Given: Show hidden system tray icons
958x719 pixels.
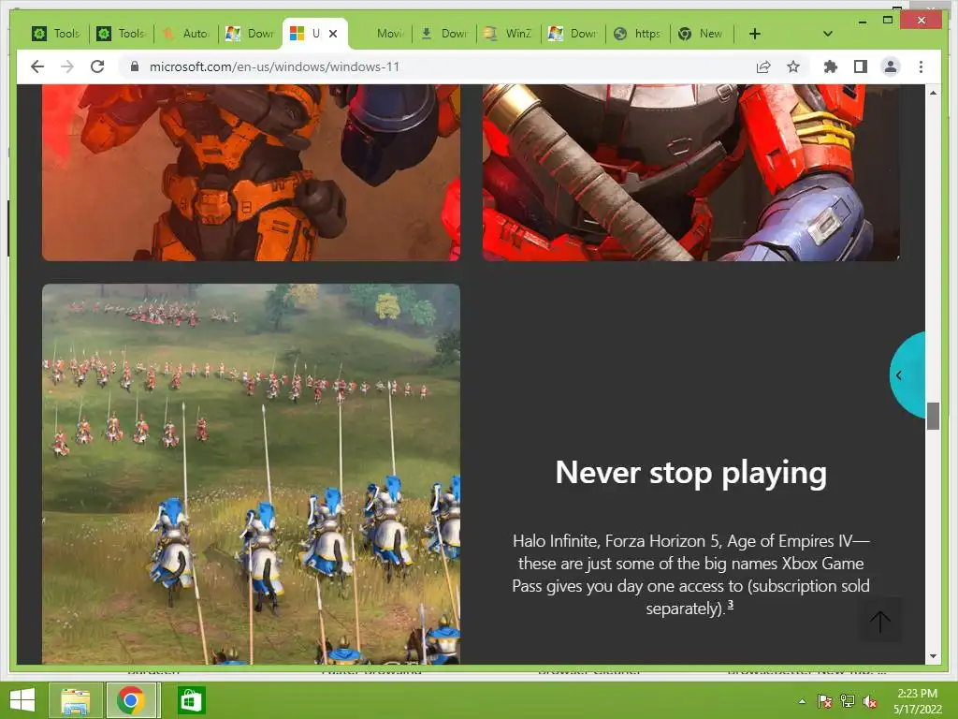Looking at the screenshot, I should tap(802, 701).
